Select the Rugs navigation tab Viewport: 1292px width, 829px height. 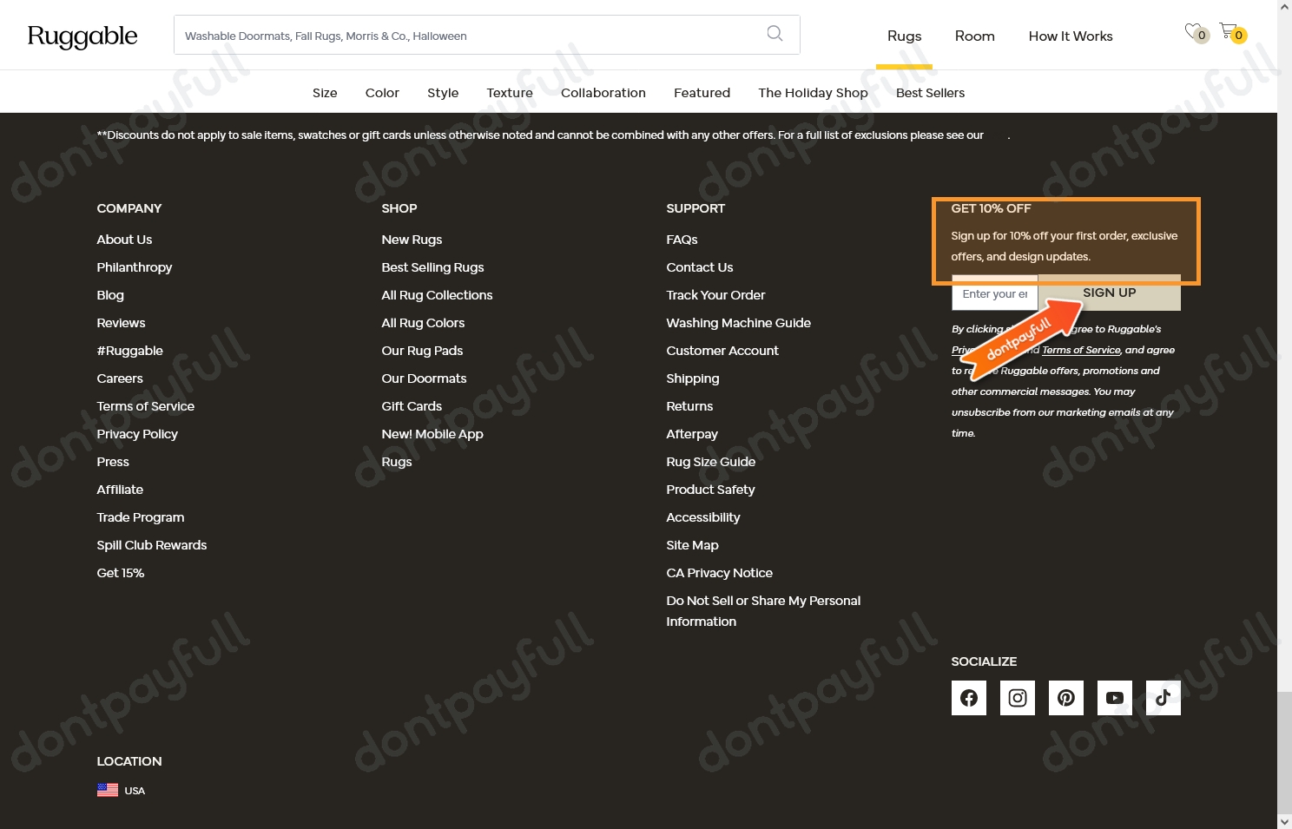[904, 36]
